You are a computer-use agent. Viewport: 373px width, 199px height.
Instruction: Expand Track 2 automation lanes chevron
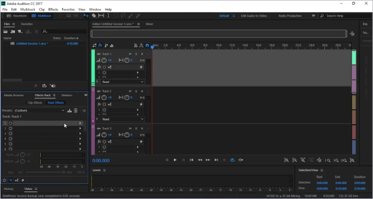97,119
